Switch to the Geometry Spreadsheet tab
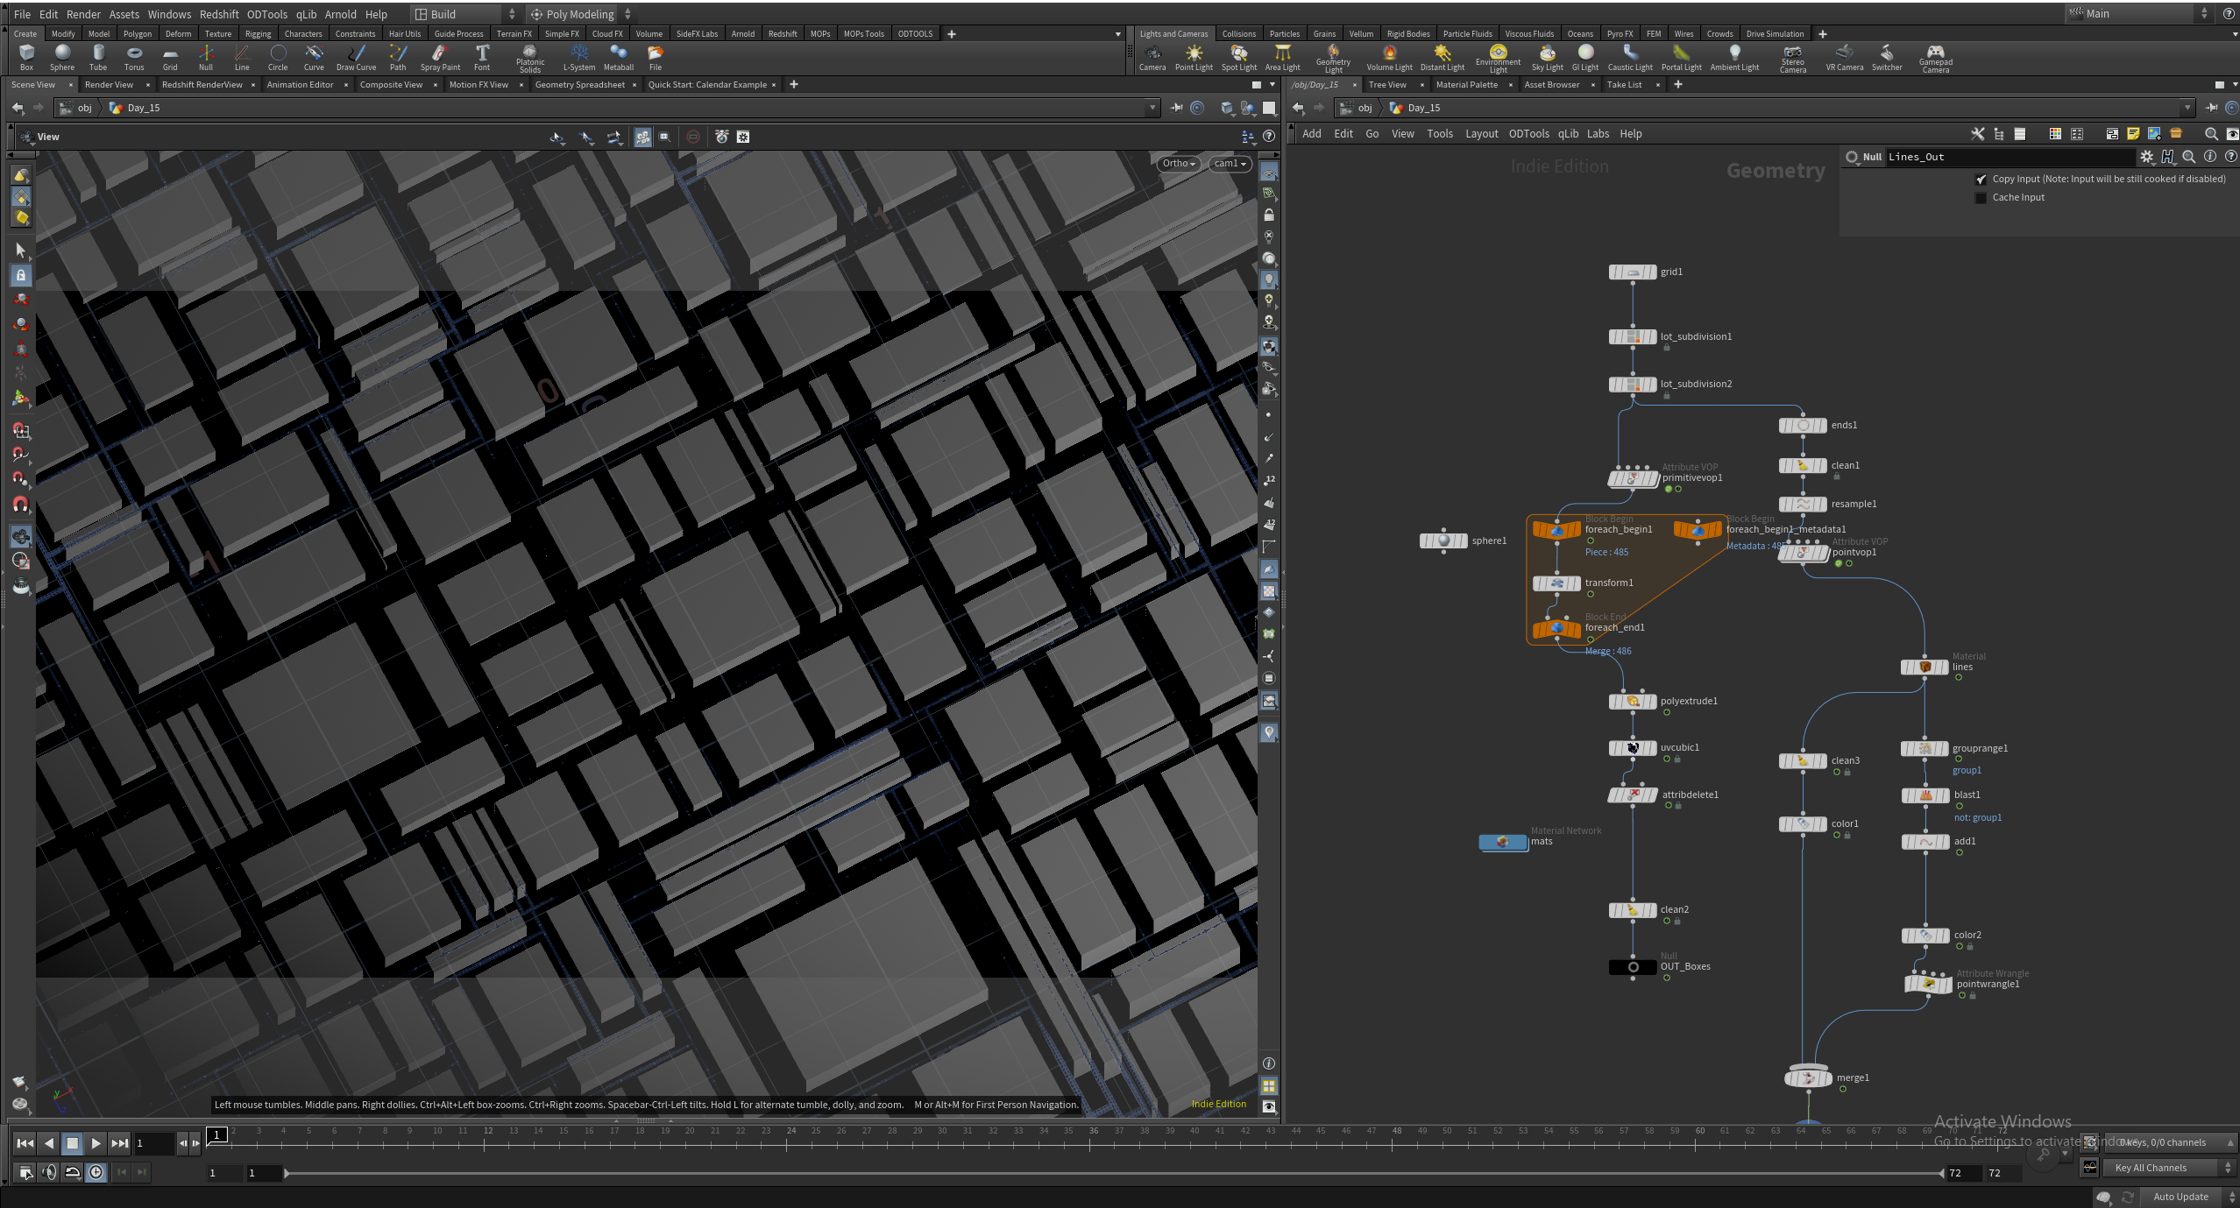Screen dimensions: 2240x1208 pyautogui.click(x=580, y=85)
